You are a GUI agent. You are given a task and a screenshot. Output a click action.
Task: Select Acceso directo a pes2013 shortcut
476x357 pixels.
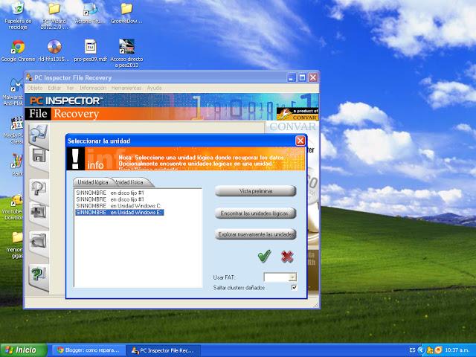126,47
